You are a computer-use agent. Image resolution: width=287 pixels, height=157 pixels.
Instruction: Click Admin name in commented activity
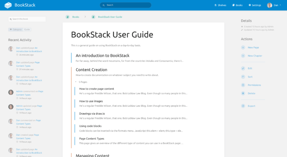coord(19,91)
